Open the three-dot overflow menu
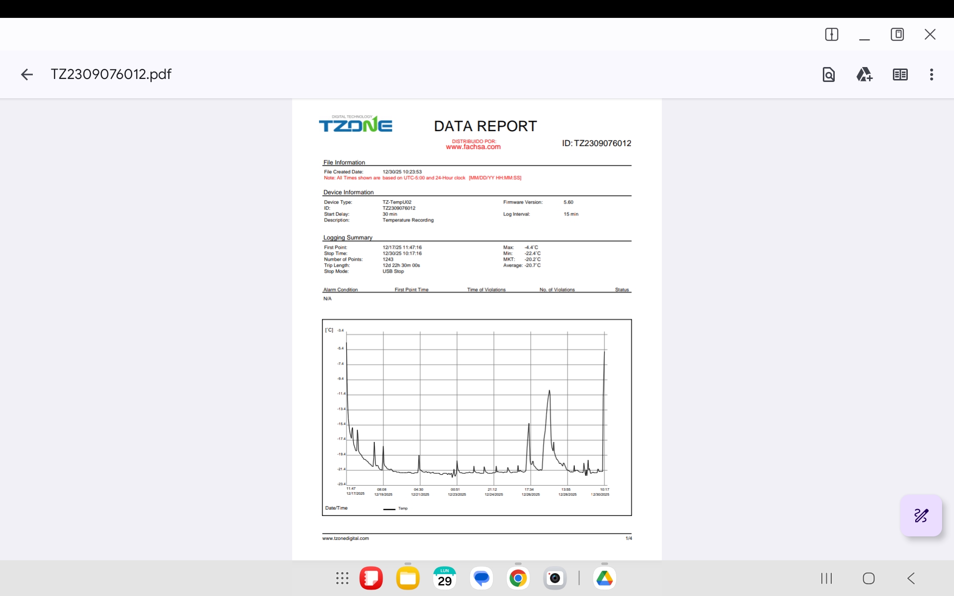954x596 pixels. click(x=931, y=74)
